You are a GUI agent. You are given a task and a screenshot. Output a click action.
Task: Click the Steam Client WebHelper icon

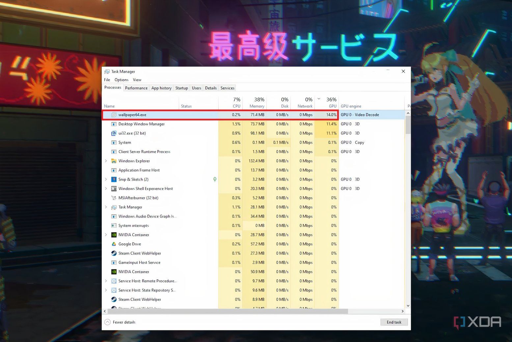(x=114, y=253)
